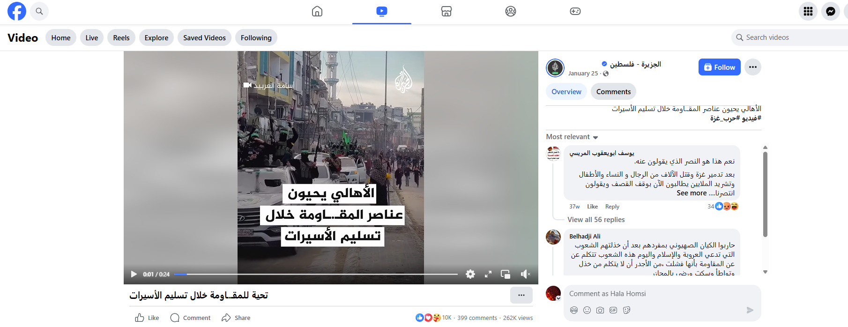848x327 pixels.
Task: Enter fullscreen mode on the video
Action: (488, 274)
